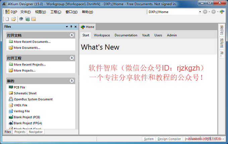Pin the Files panel

tap(71, 27)
